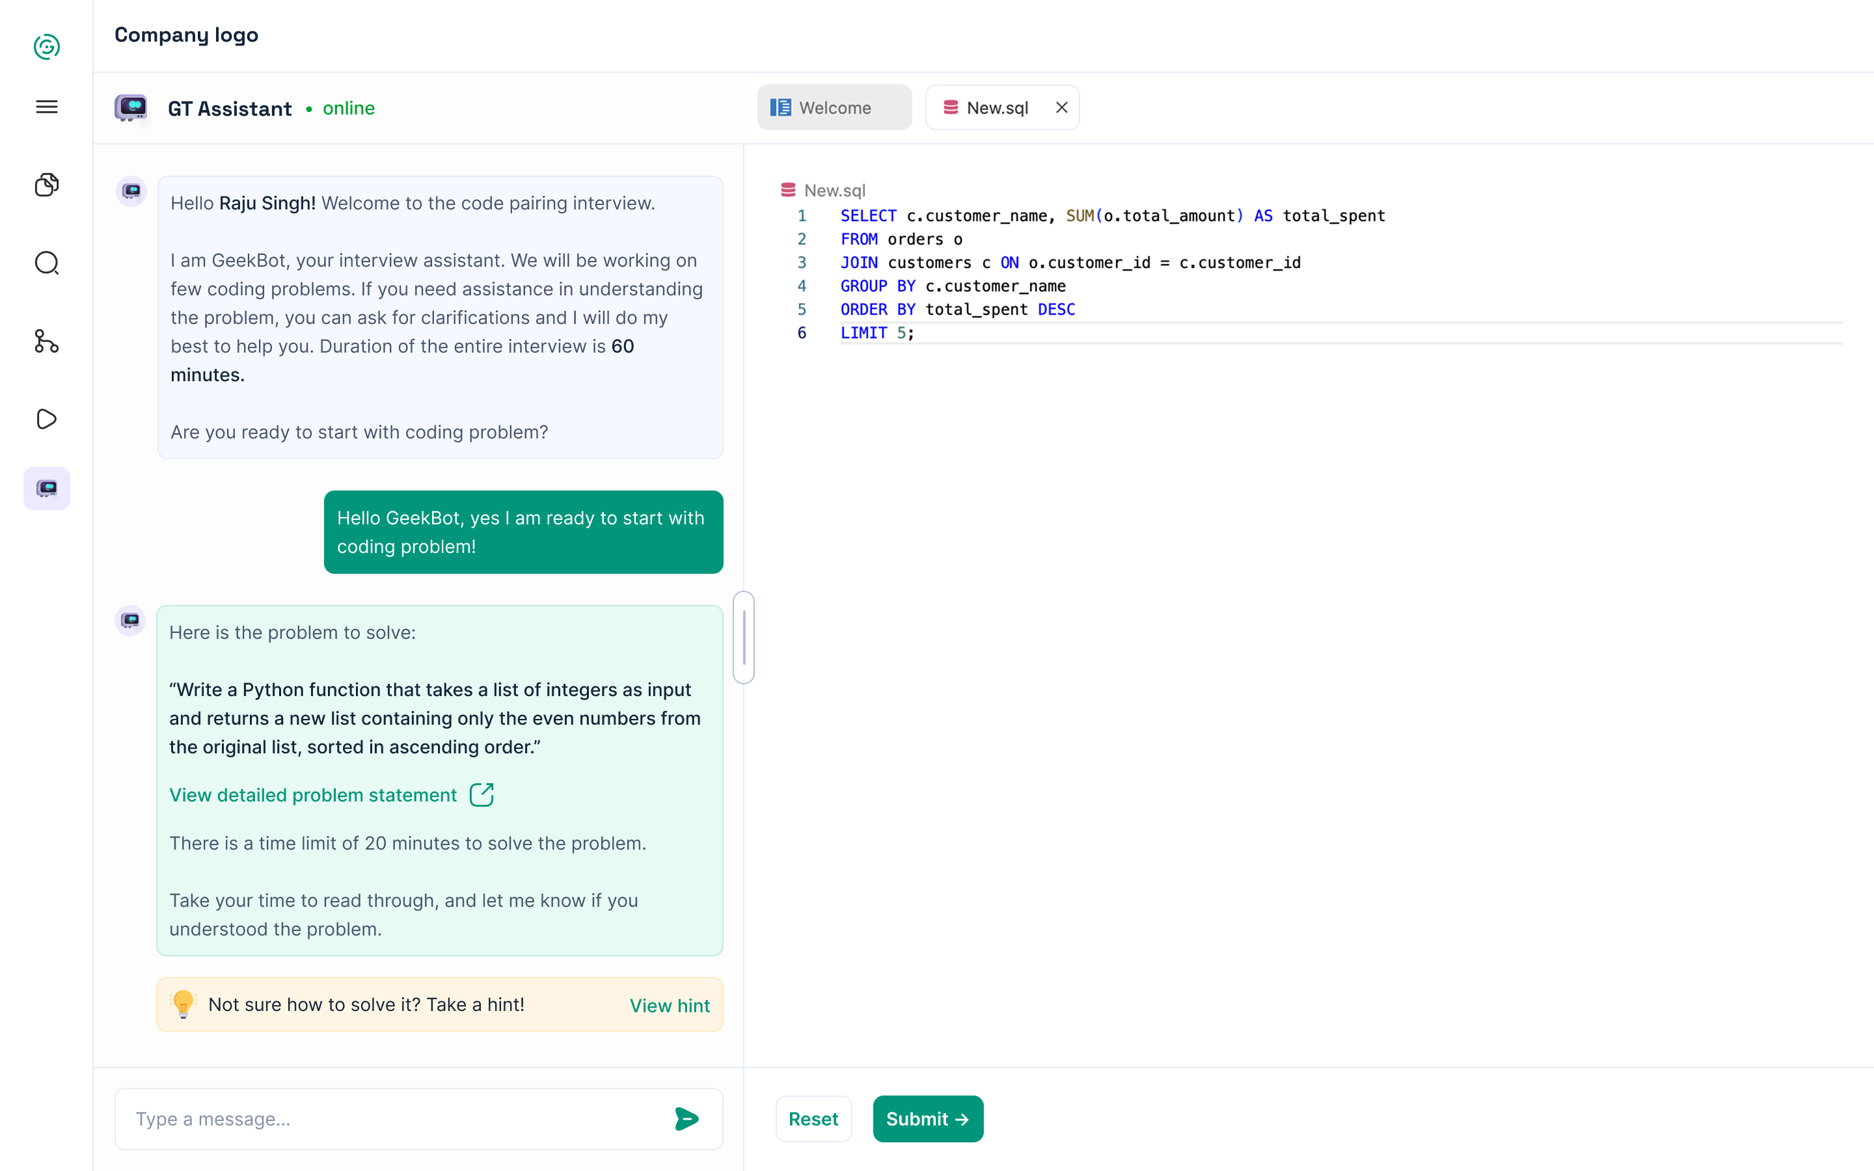Viewport: 1874px width, 1171px height.
Task: Open source control branch icon
Action: click(x=46, y=341)
